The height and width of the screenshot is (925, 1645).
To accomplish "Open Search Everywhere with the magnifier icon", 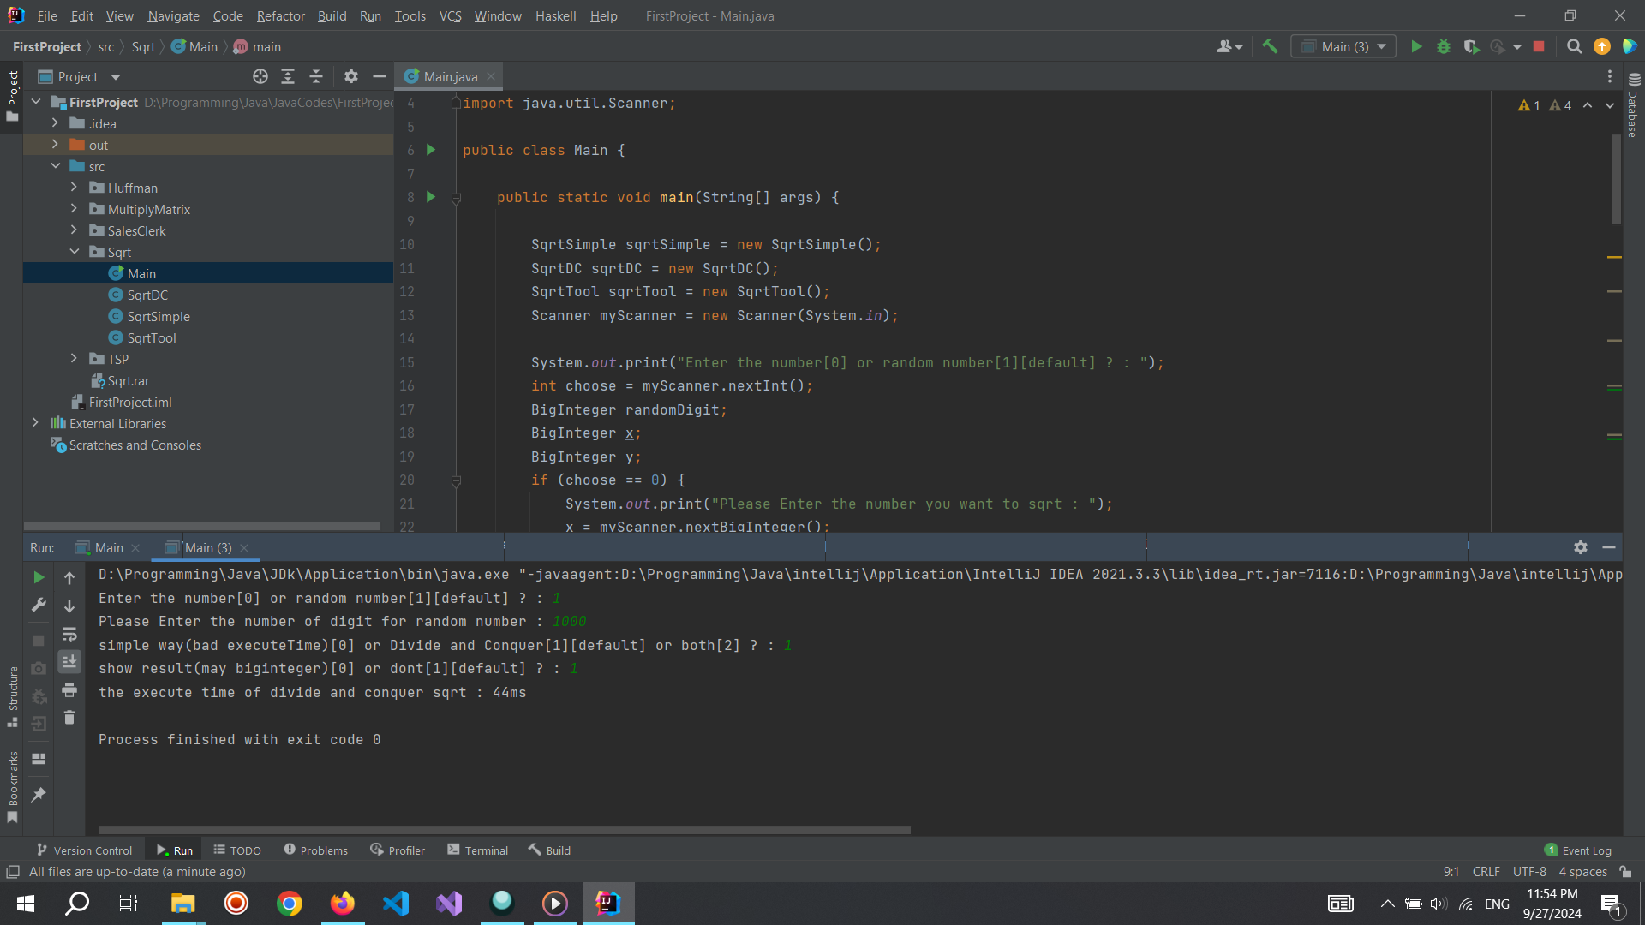I will 1574,47.
